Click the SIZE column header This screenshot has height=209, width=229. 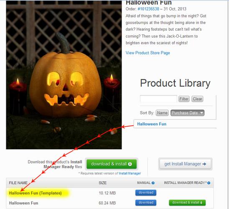tap(102, 183)
